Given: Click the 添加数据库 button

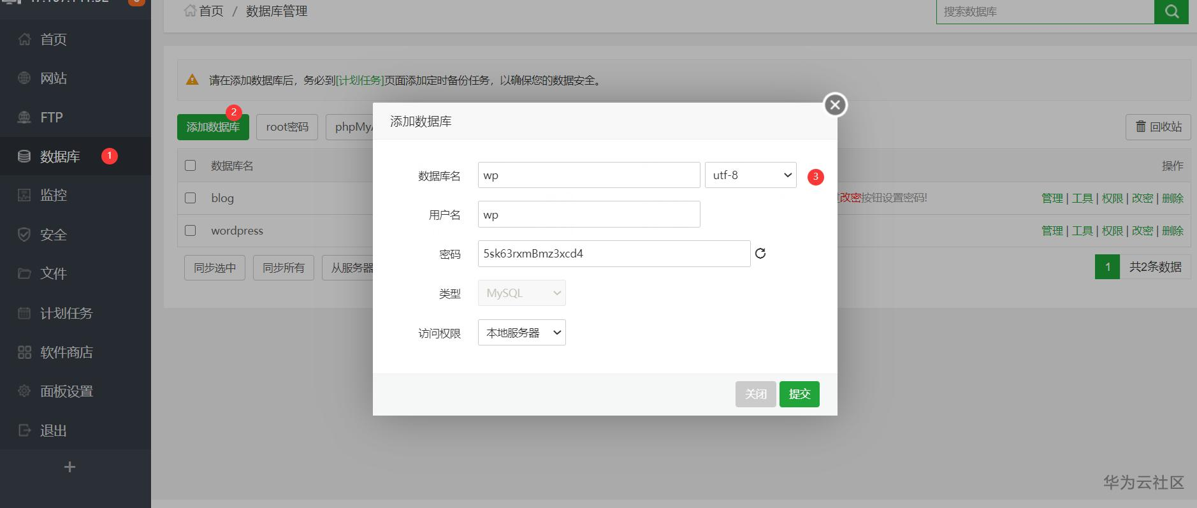Looking at the screenshot, I should pyautogui.click(x=213, y=127).
